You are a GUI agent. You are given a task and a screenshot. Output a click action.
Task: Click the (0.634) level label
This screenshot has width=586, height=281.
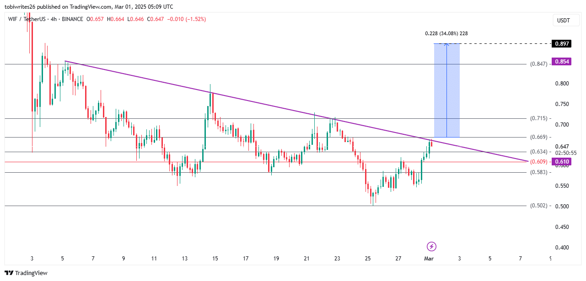tap(538, 152)
